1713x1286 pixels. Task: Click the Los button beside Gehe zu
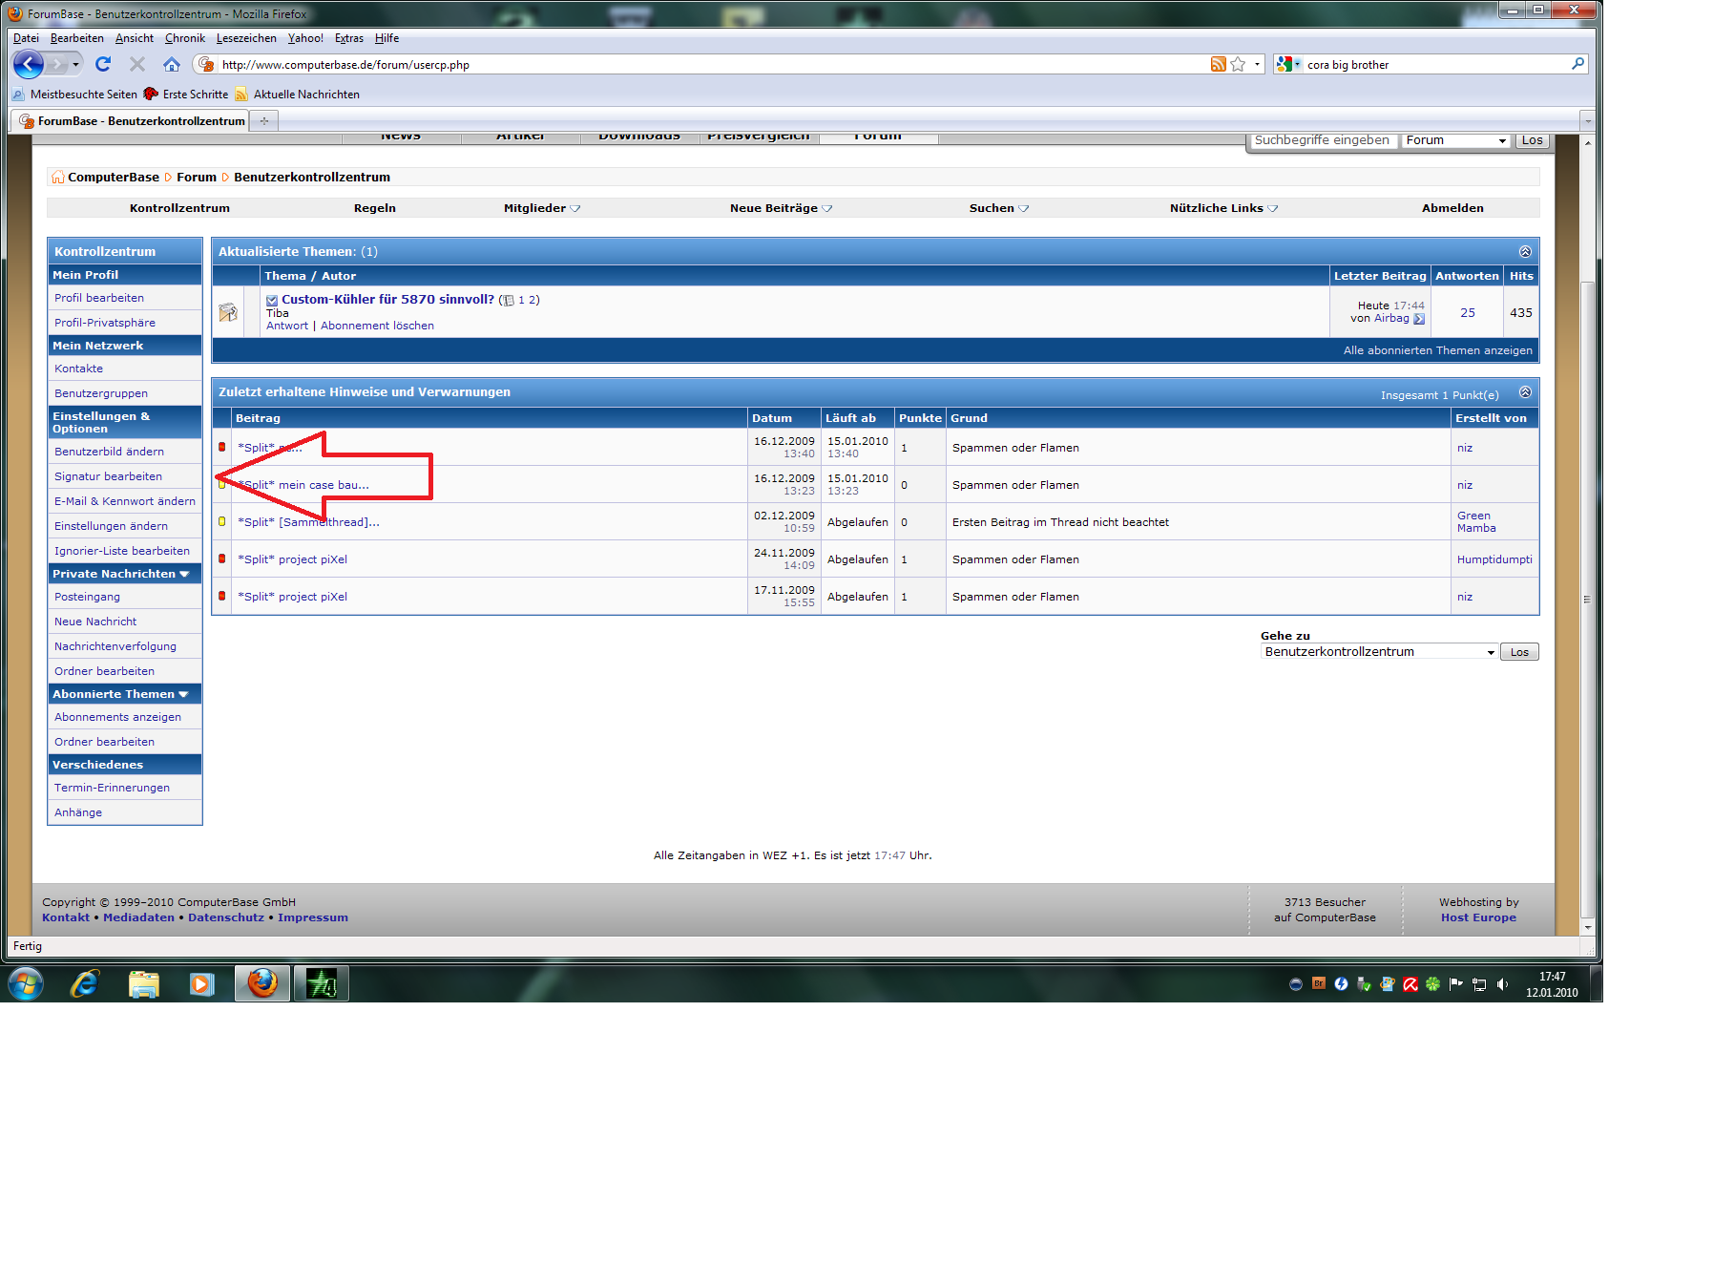pos(1519,652)
